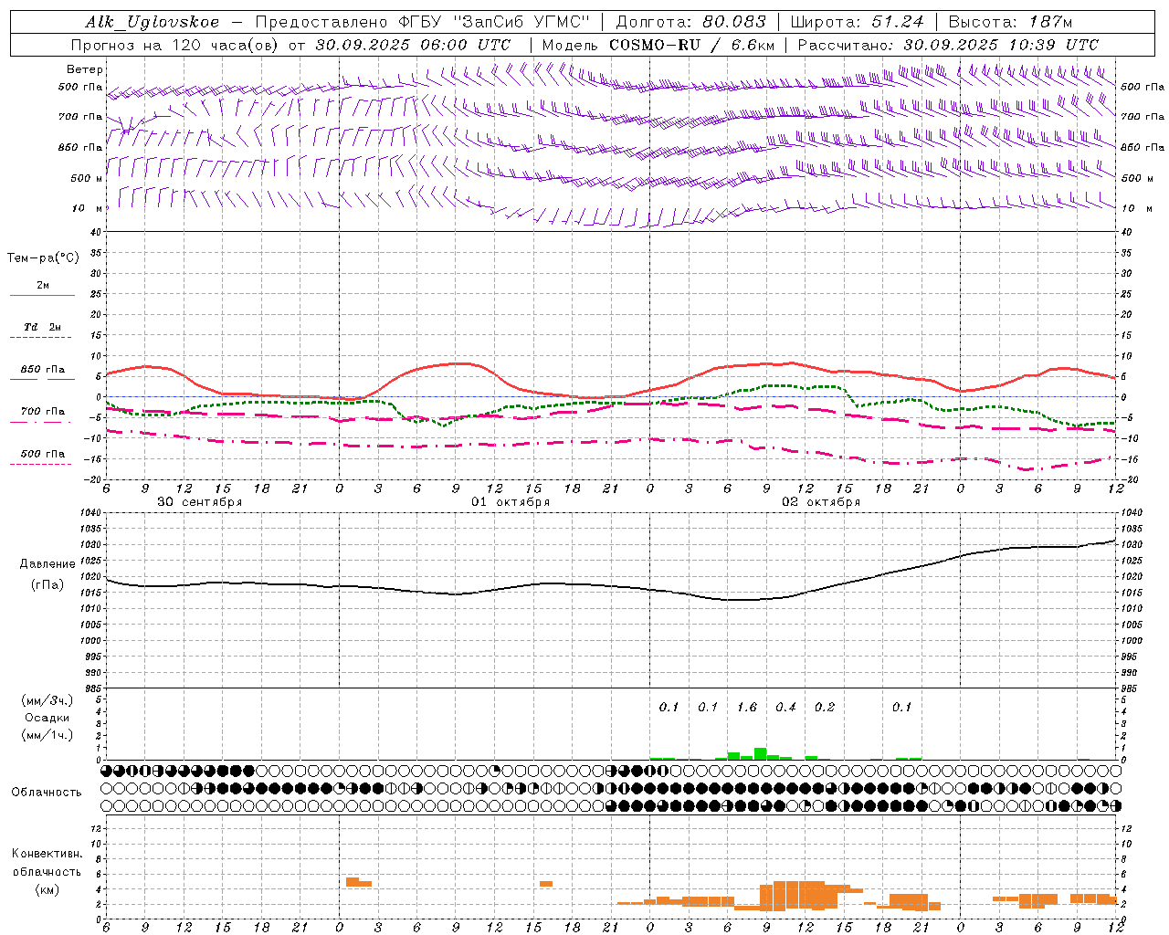Image resolution: width=1169 pixels, height=935 pixels.
Task: Click the longitude value Долгота: 80.083
Action: coord(690,22)
